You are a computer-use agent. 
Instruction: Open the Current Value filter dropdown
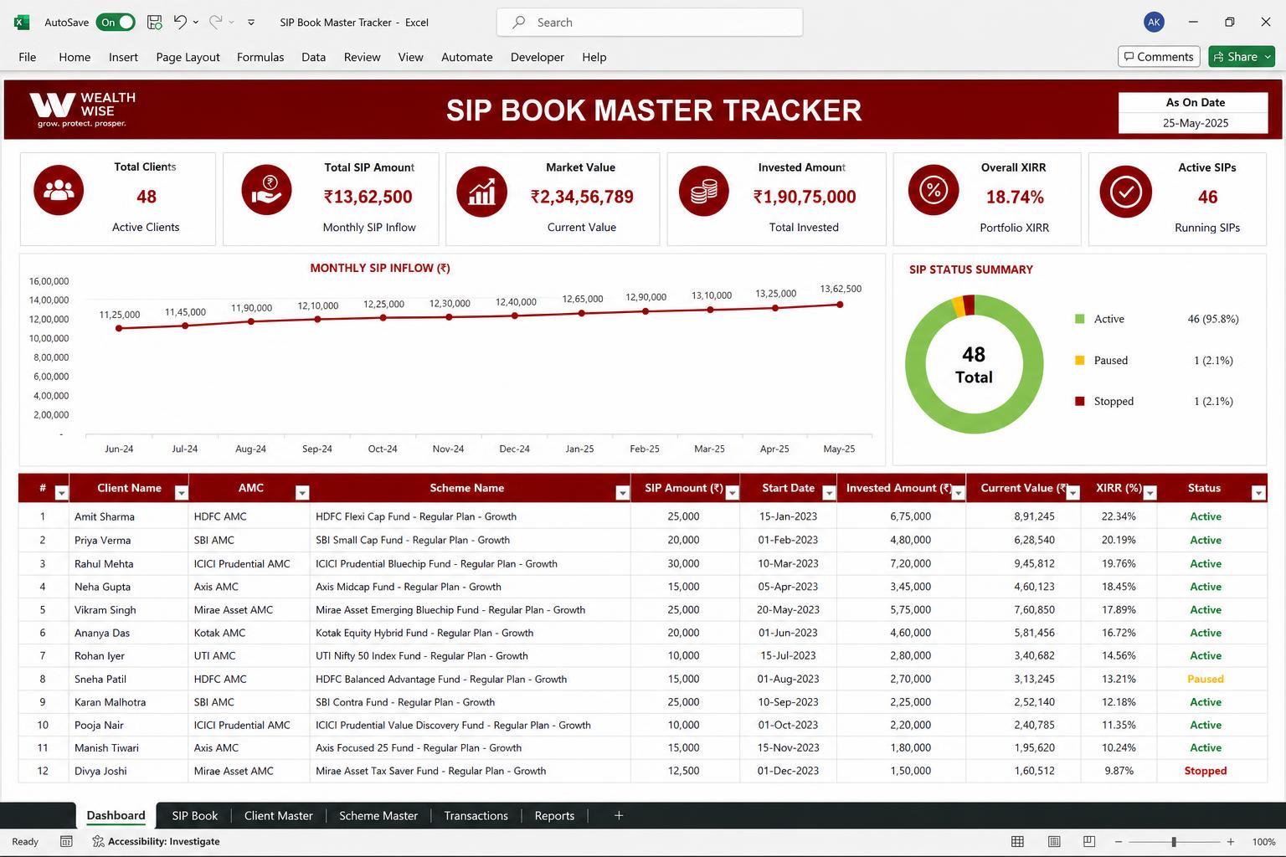tap(1072, 493)
